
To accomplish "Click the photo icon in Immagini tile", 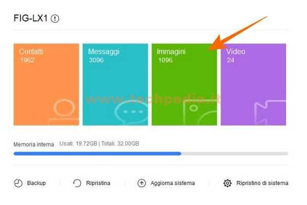I will 200,112.
